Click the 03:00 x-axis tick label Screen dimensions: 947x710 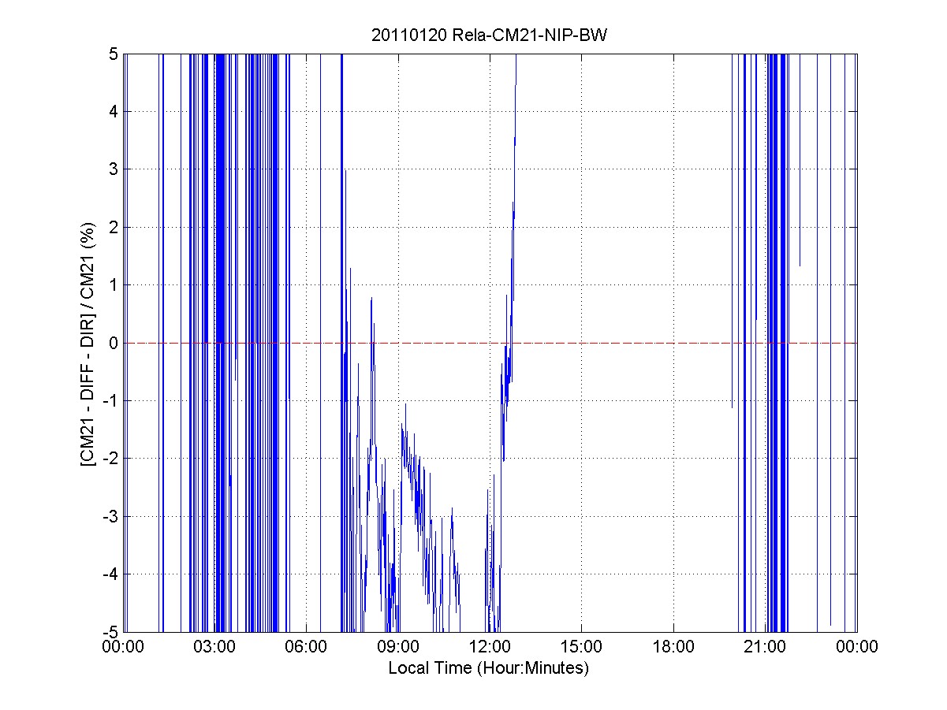tap(214, 647)
